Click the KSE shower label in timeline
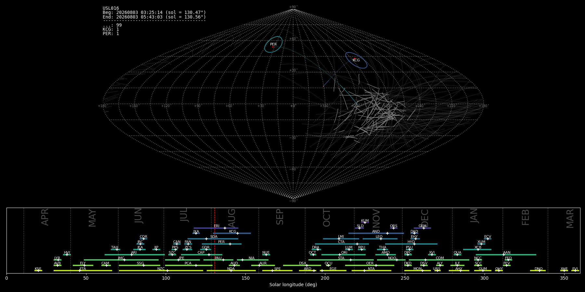Screen dimensions: 585x292 tap(38, 269)
